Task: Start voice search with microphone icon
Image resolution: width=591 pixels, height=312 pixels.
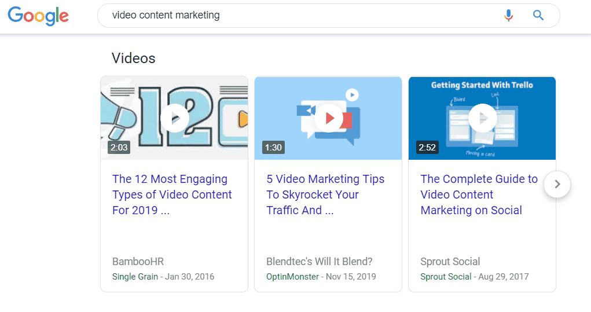Action: point(508,16)
